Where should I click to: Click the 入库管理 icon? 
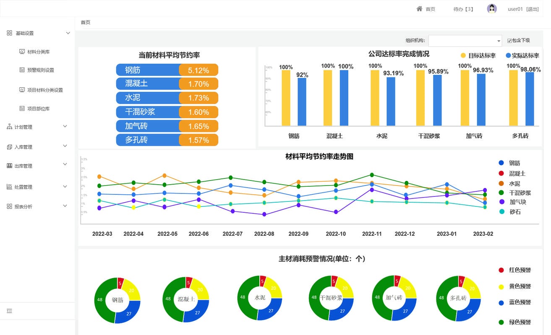pos(9,147)
